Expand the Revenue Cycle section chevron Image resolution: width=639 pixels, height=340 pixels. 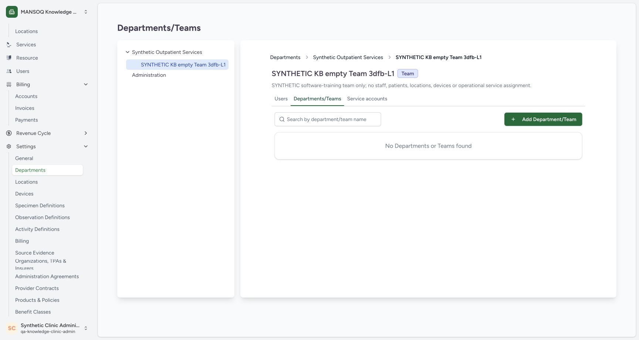tap(86, 133)
